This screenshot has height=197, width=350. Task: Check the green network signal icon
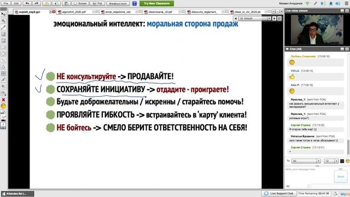pyautogui.click(x=307, y=3)
